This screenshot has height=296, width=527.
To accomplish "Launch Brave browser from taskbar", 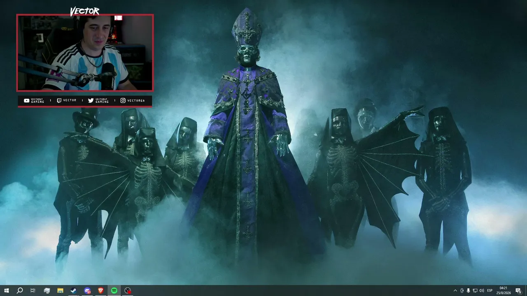I will coord(101,291).
